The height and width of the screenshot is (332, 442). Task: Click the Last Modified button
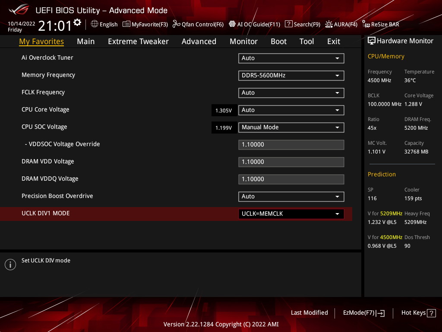tap(309, 313)
